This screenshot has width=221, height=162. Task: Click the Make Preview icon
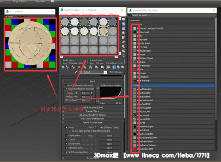click(123, 42)
